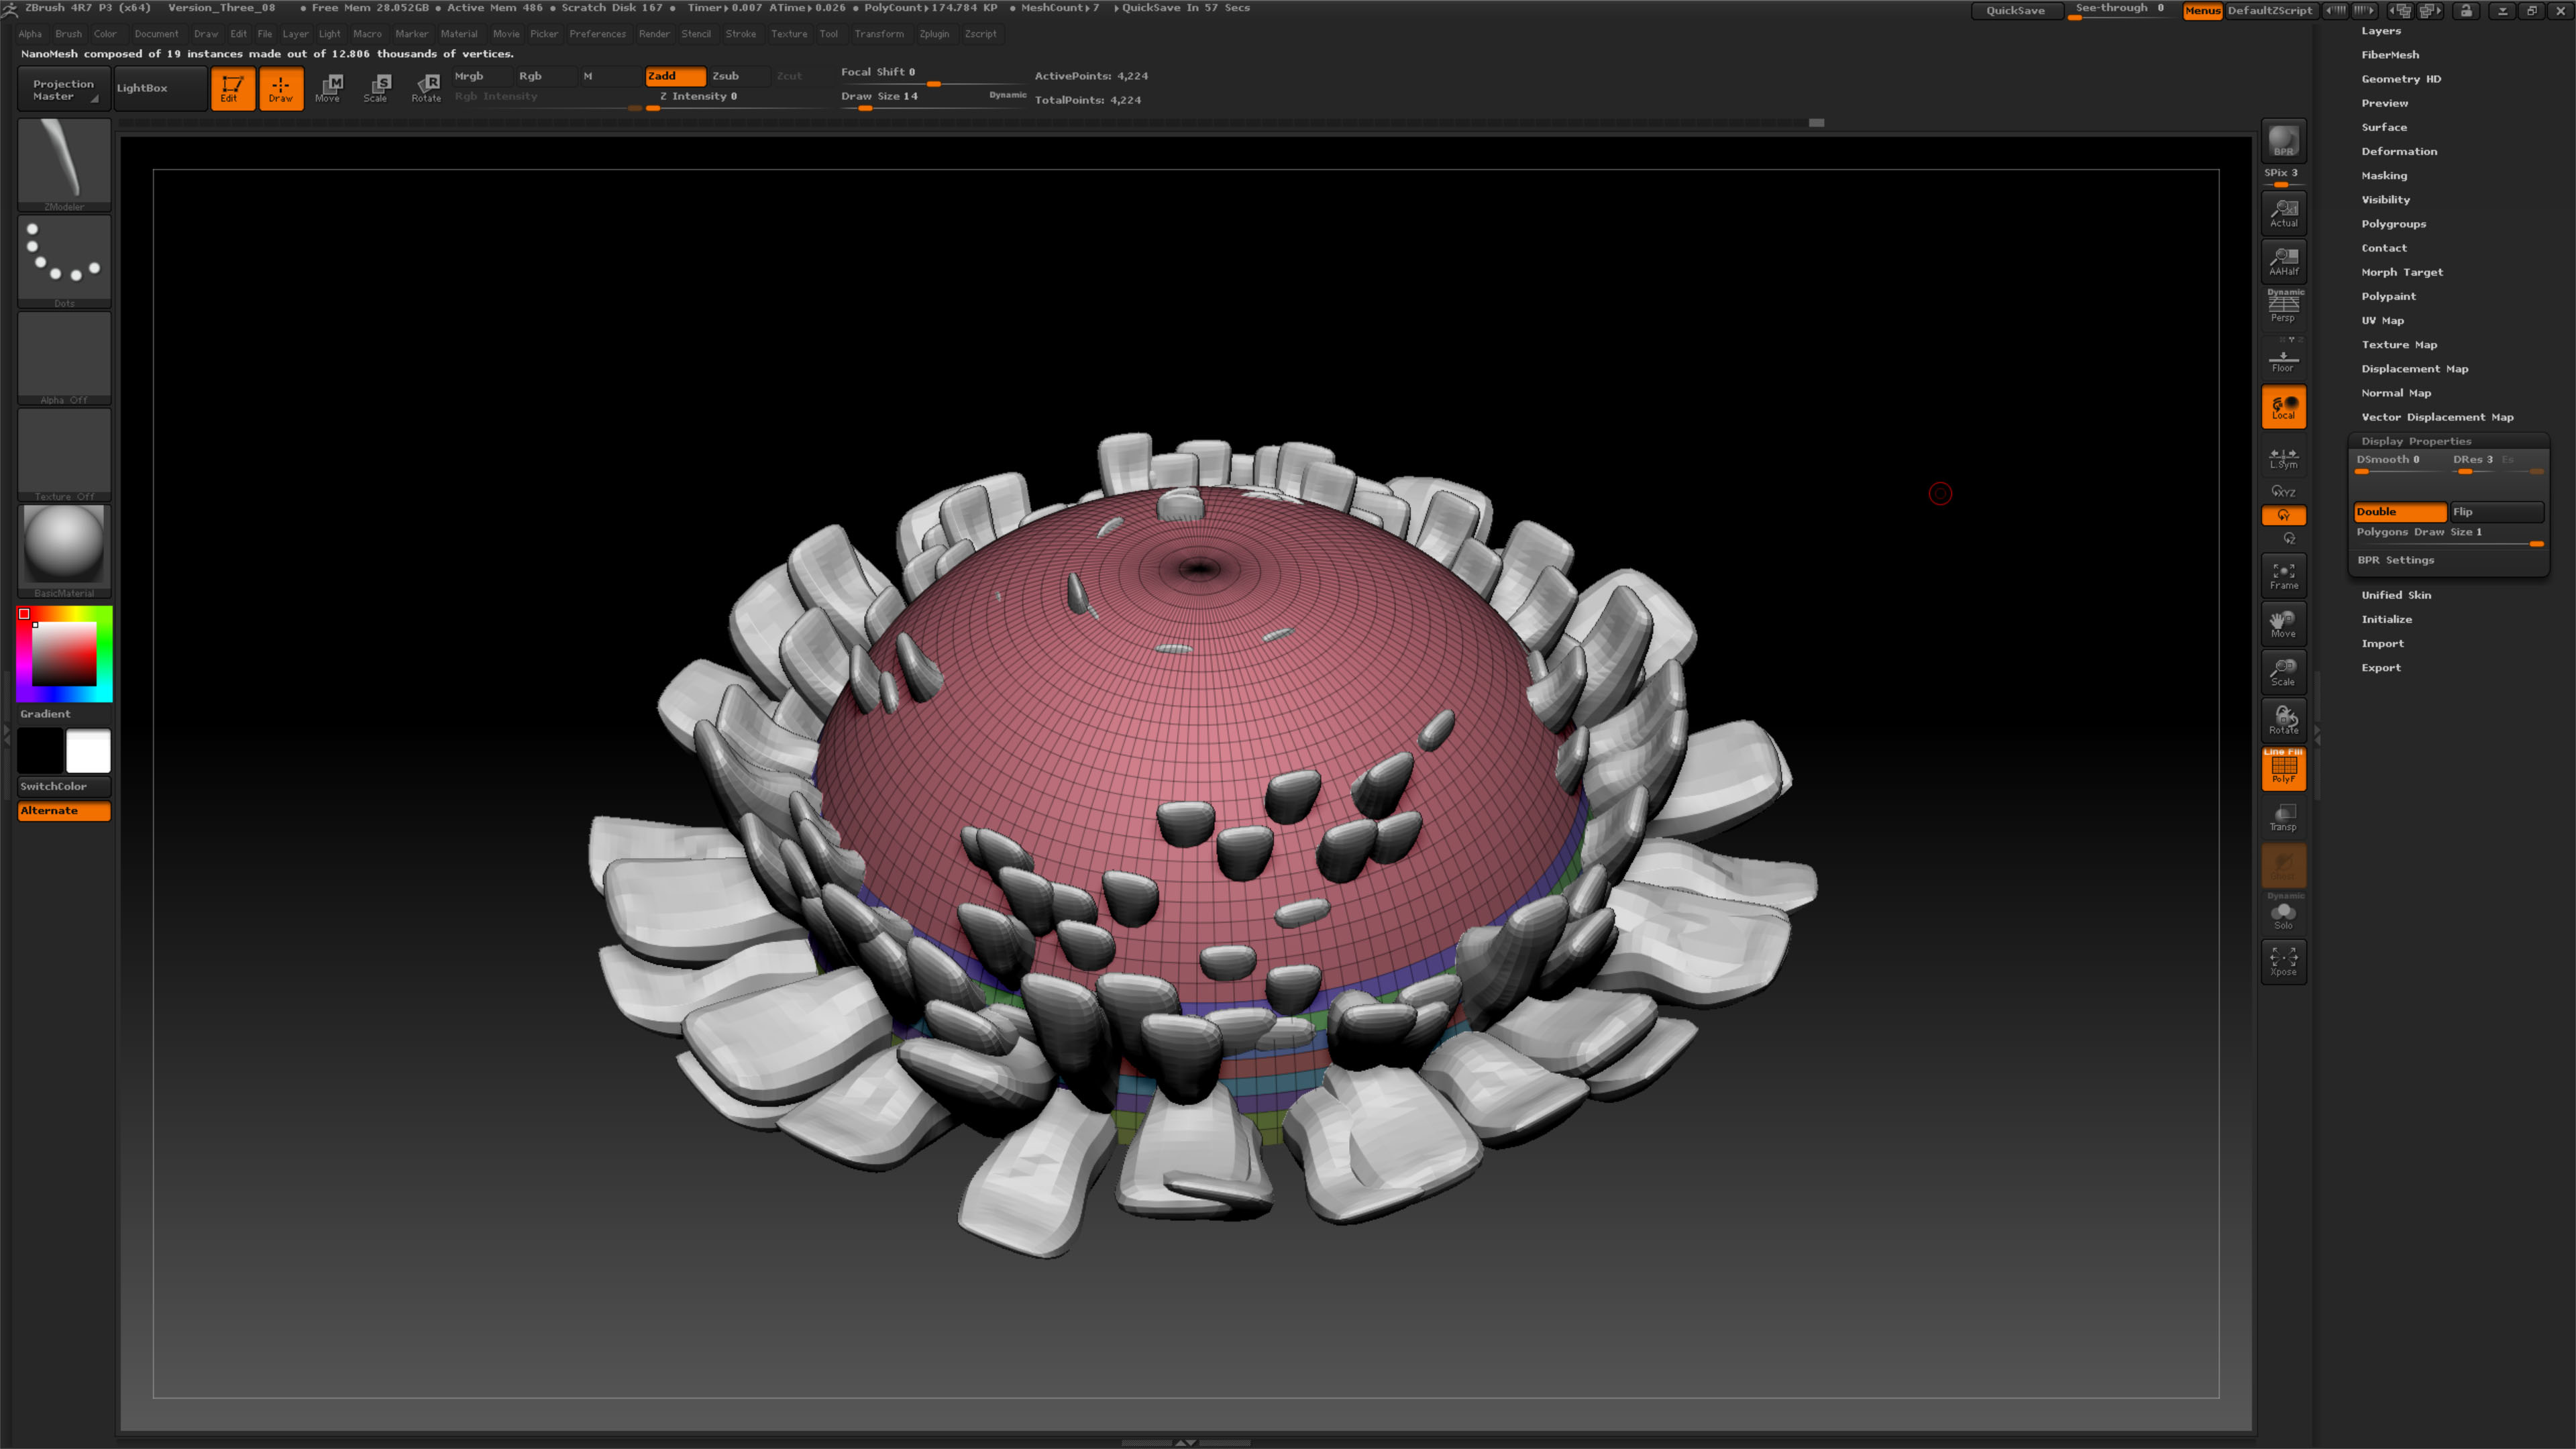The width and height of the screenshot is (2576, 1449).
Task: Open LightBox browser
Action: (x=160, y=88)
